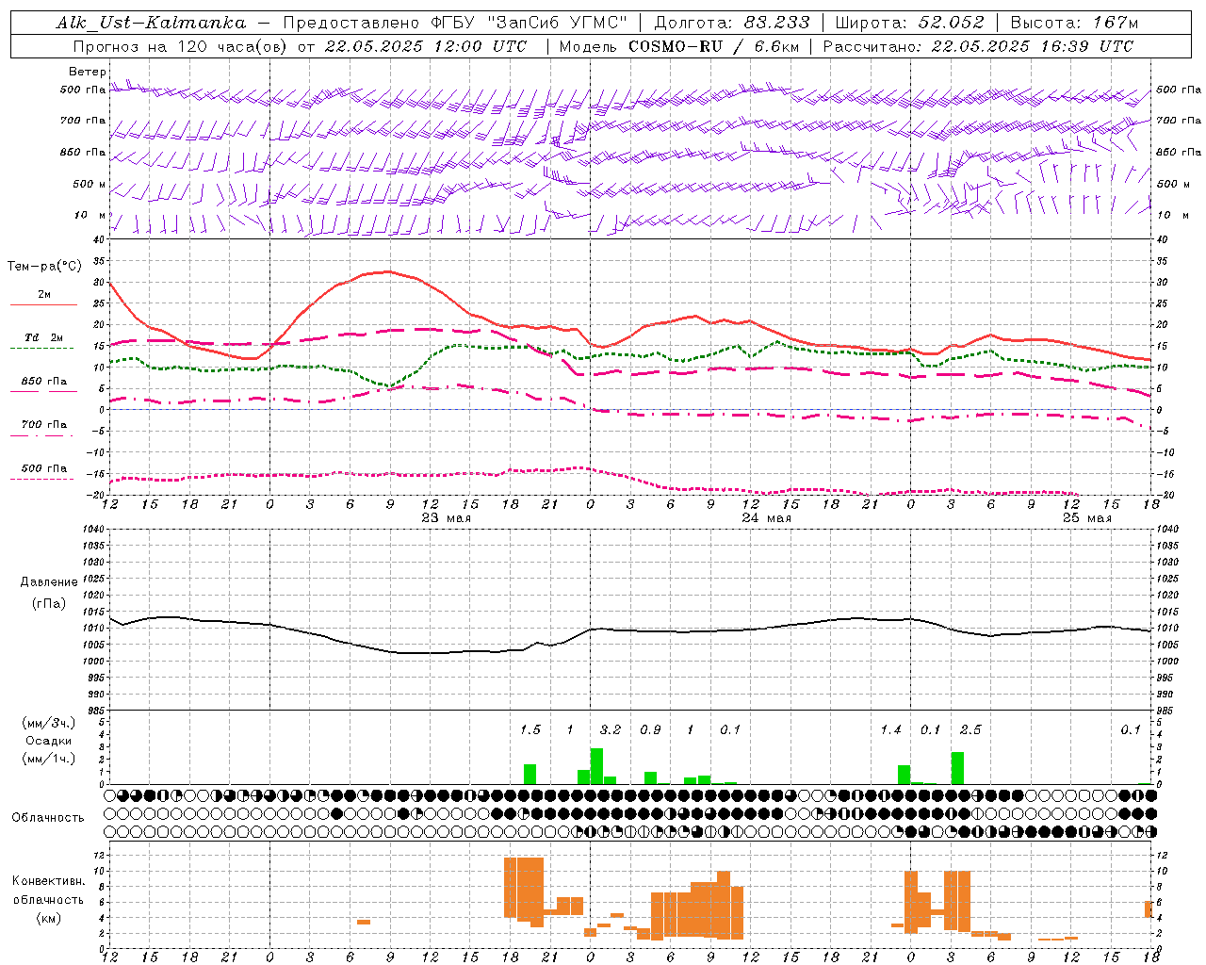Click the "3.2" precipitation amount value

pos(611,729)
